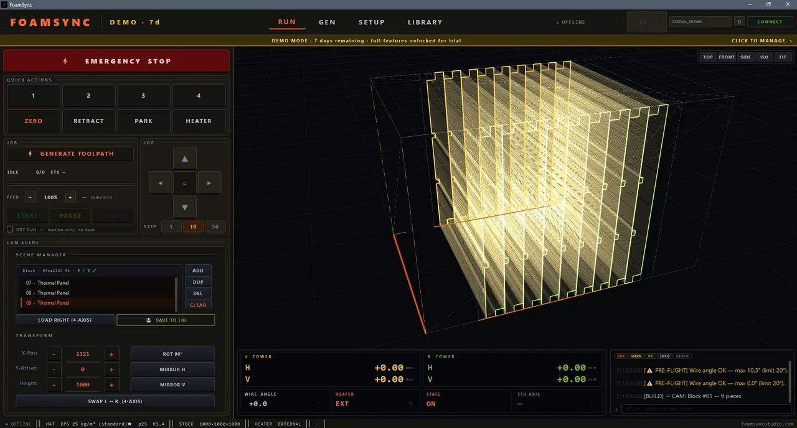
Task: Decrease X-Pos with its minus button
Action: pyautogui.click(x=54, y=354)
